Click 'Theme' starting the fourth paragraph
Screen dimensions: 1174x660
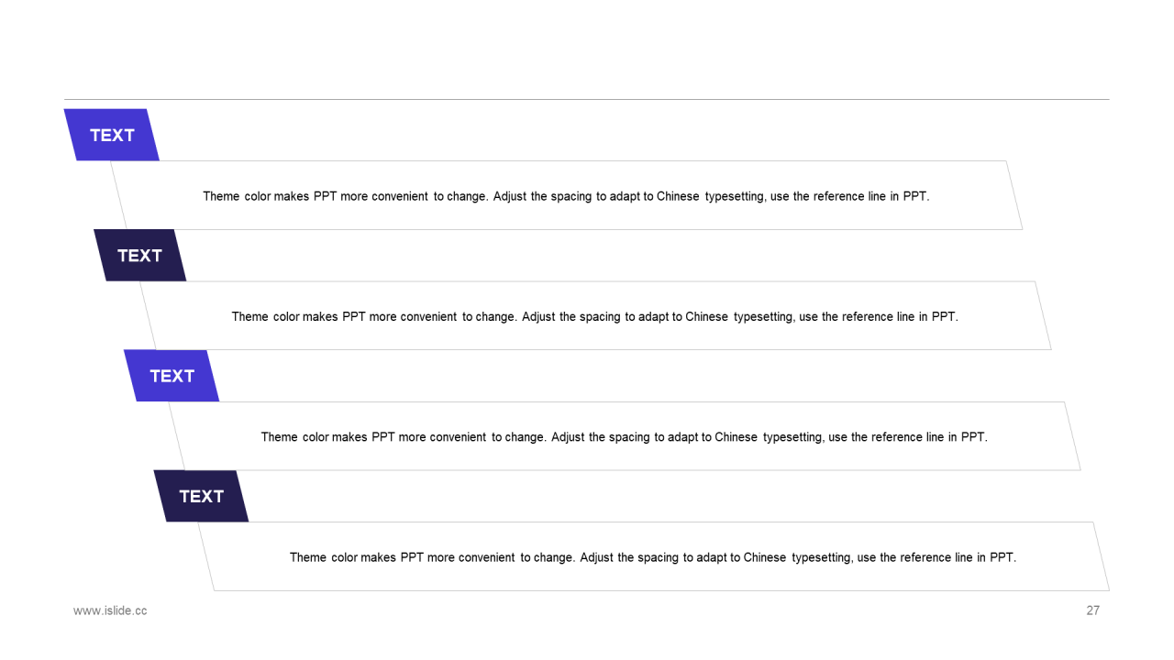coord(308,557)
